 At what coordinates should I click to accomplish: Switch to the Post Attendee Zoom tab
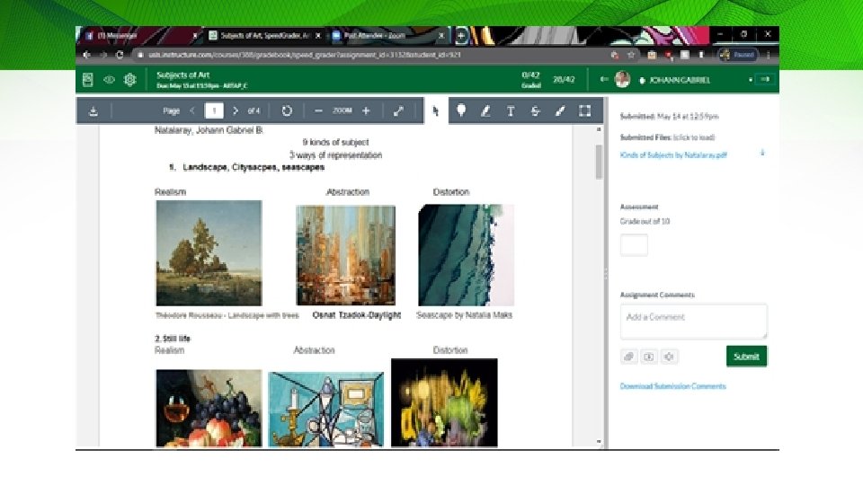click(x=387, y=35)
